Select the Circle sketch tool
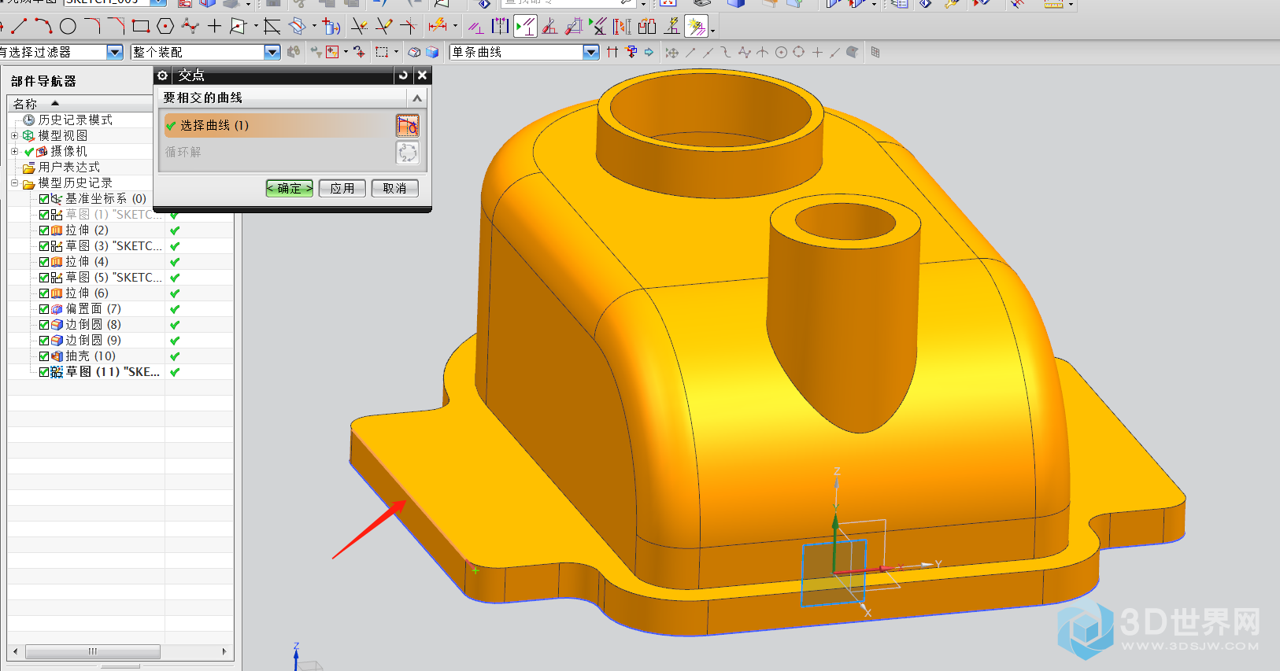This screenshot has width=1280, height=671. coord(68,27)
